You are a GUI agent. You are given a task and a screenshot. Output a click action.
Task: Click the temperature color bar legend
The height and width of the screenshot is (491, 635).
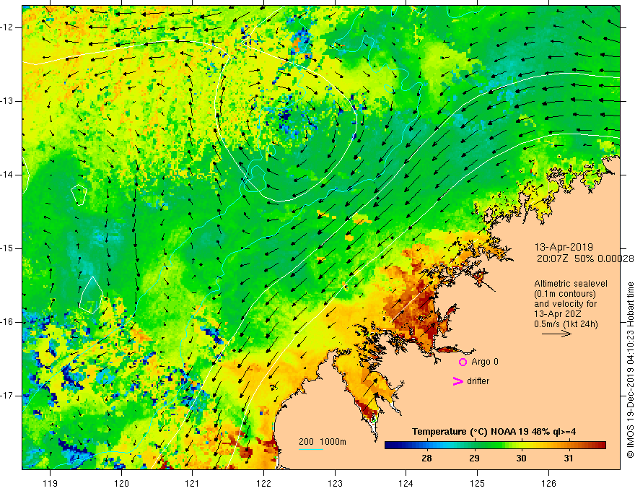coord(495,446)
